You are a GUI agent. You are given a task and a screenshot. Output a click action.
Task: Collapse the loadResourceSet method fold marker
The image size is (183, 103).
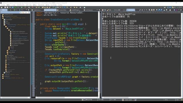35,88
